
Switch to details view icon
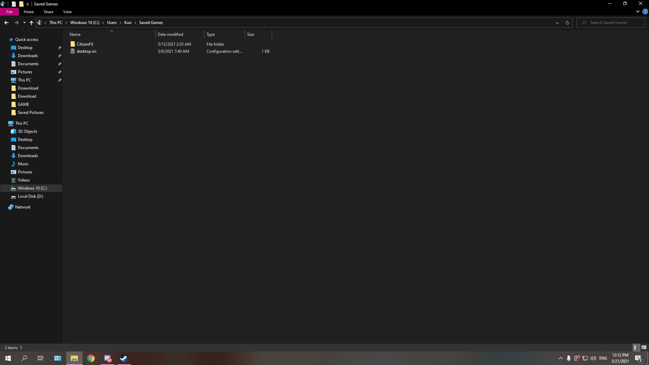pos(635,347)
